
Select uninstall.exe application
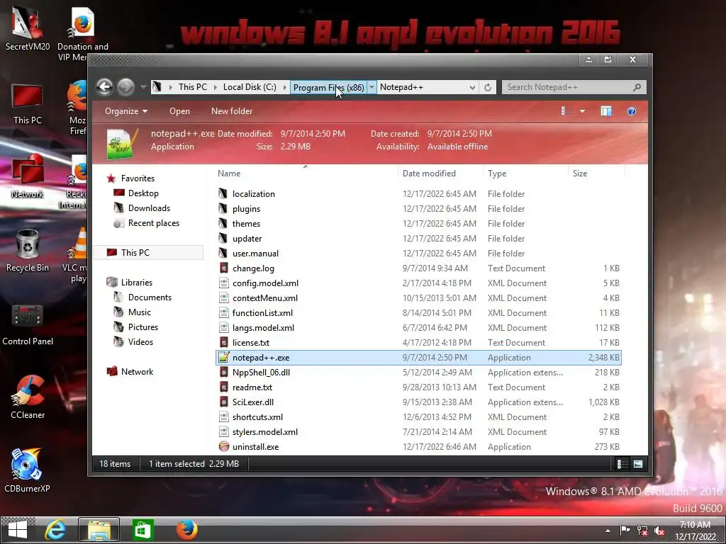(x=255, y=447)
